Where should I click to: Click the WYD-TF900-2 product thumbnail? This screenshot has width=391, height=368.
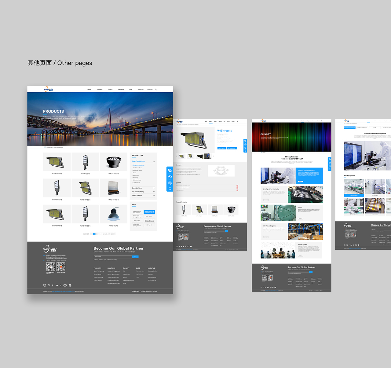[113, 162]
